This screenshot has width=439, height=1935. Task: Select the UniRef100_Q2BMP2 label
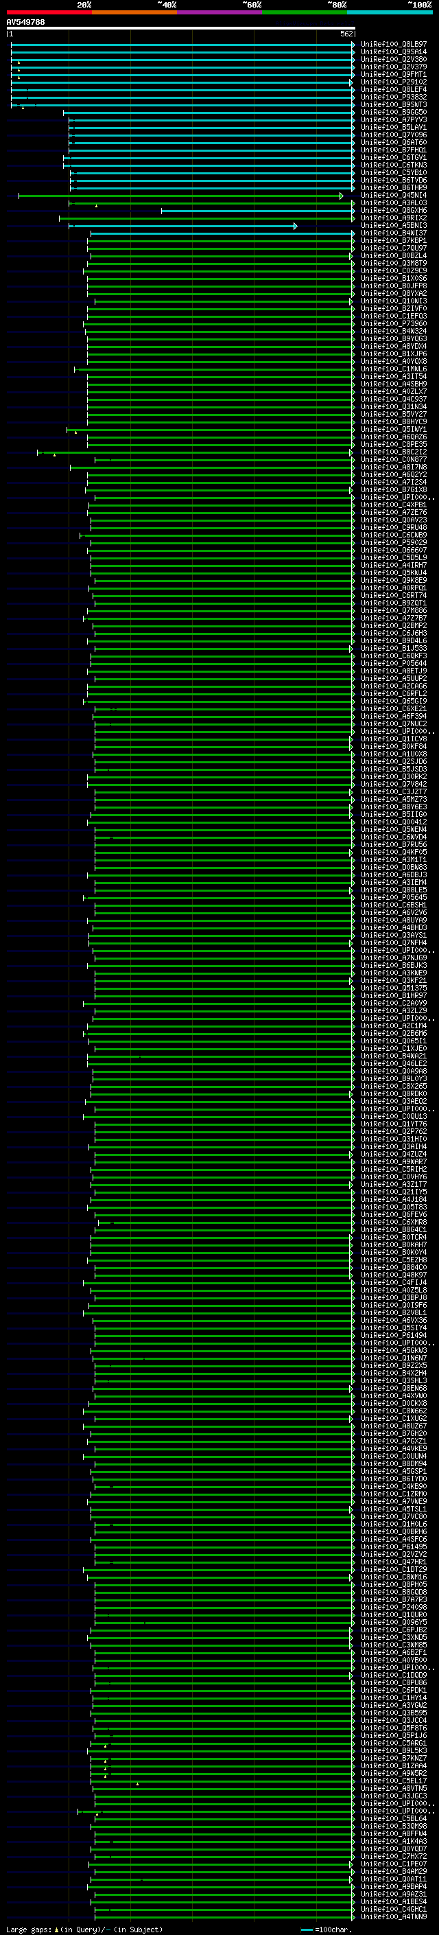(393, 626)
